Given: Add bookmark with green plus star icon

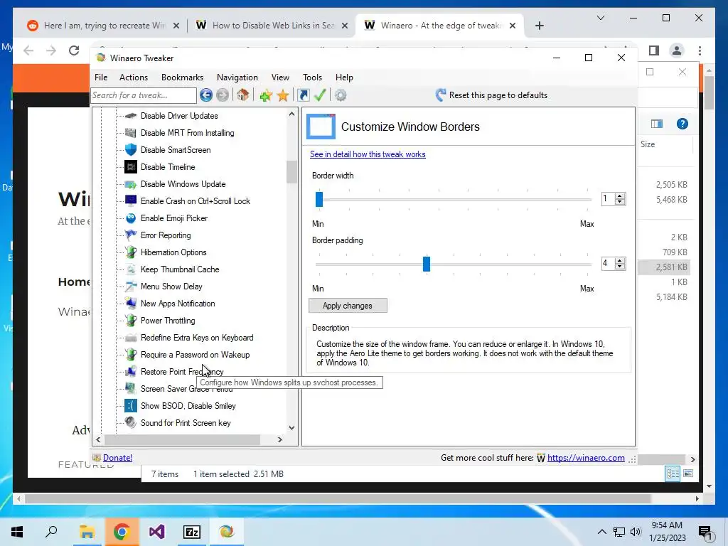Looking at the screenshot, I should point(266,95).
